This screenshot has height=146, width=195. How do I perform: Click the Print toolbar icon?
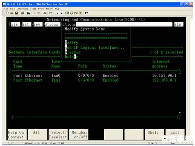pyautogui.click(x=23, y=13)
